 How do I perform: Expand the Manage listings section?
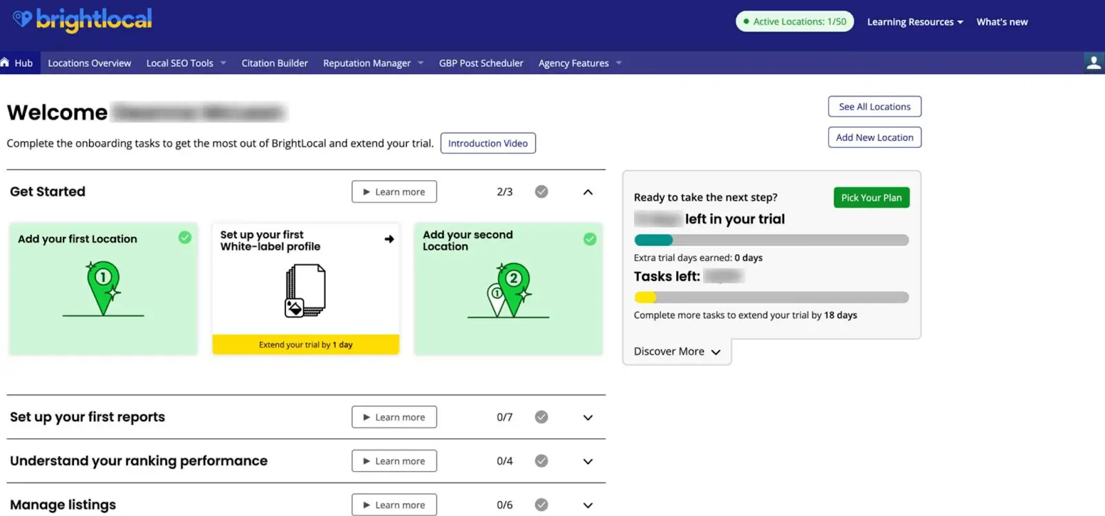point(588,505)
